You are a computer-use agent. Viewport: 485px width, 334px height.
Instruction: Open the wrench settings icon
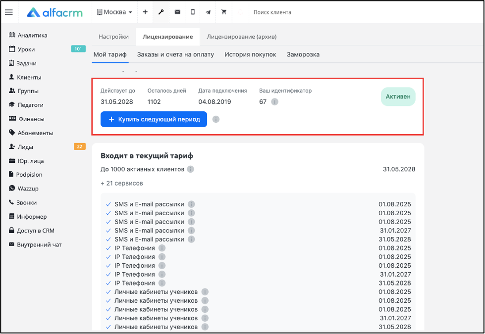(161, 12)
